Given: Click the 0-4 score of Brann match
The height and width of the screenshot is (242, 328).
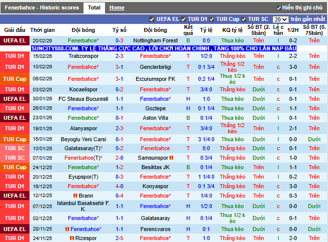Looking at the screenshot, I should (119, 196).
